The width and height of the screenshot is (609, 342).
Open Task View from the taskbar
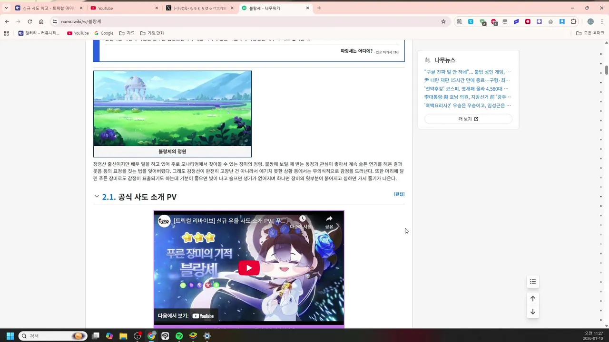96,336
